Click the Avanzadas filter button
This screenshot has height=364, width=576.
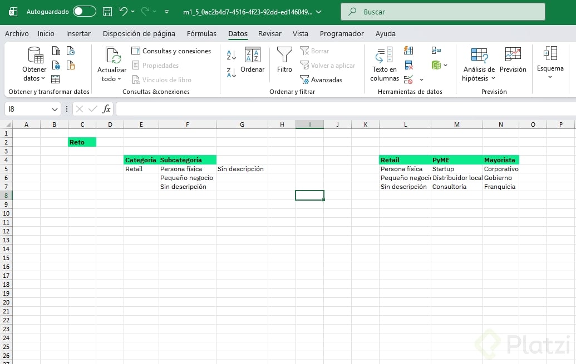pos(321,80)
